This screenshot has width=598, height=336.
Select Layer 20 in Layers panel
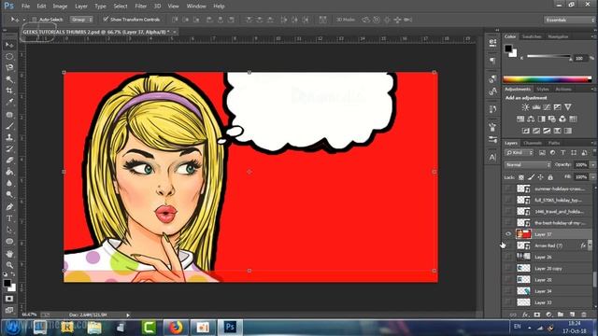click(548, 280)
